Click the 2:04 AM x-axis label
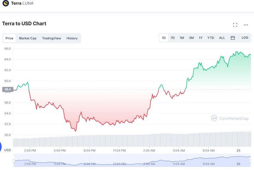Screen dimensions: 254x170 [x=149, y=151]
